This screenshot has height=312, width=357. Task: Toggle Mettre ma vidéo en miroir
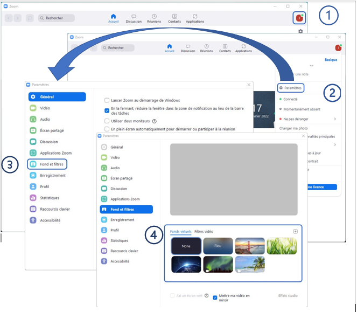click(x=215, y=297)
